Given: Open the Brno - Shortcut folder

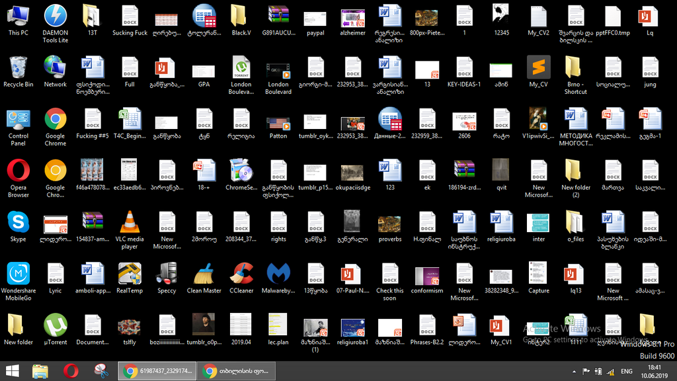Looking at the screenshot, I should coord(576,75).
